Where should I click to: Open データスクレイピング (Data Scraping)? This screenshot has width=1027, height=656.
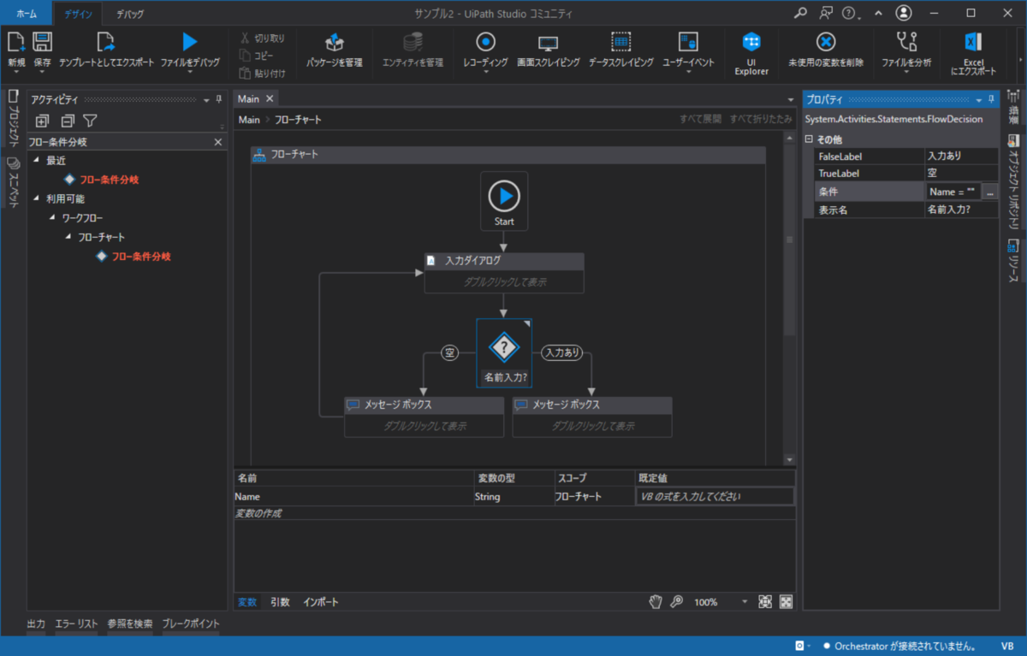[x=621, y=50]
